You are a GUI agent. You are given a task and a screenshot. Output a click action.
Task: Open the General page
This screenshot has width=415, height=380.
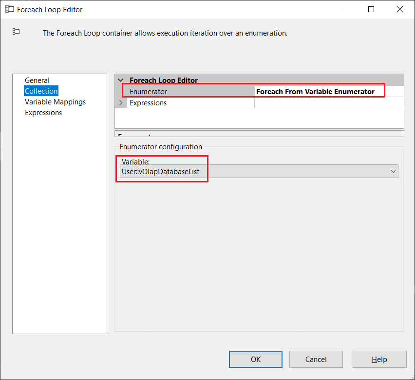pyautogui.click(x=37, y=80)
